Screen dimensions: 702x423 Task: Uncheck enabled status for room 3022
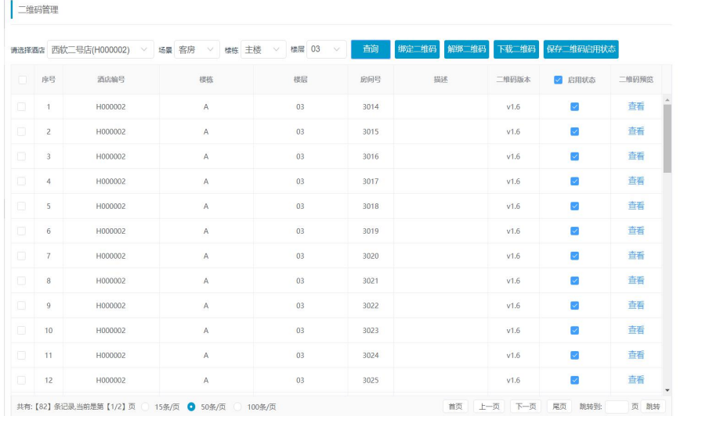pos(574,306)
